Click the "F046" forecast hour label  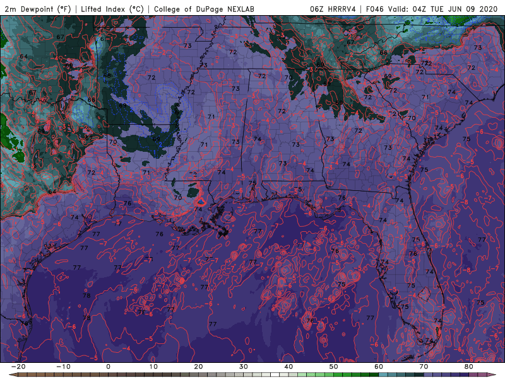point(374,9)
